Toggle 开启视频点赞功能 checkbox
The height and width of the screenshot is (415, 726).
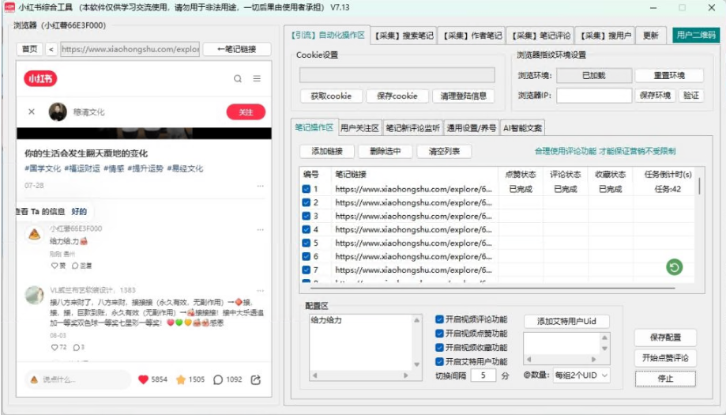(x=439, y=333)
